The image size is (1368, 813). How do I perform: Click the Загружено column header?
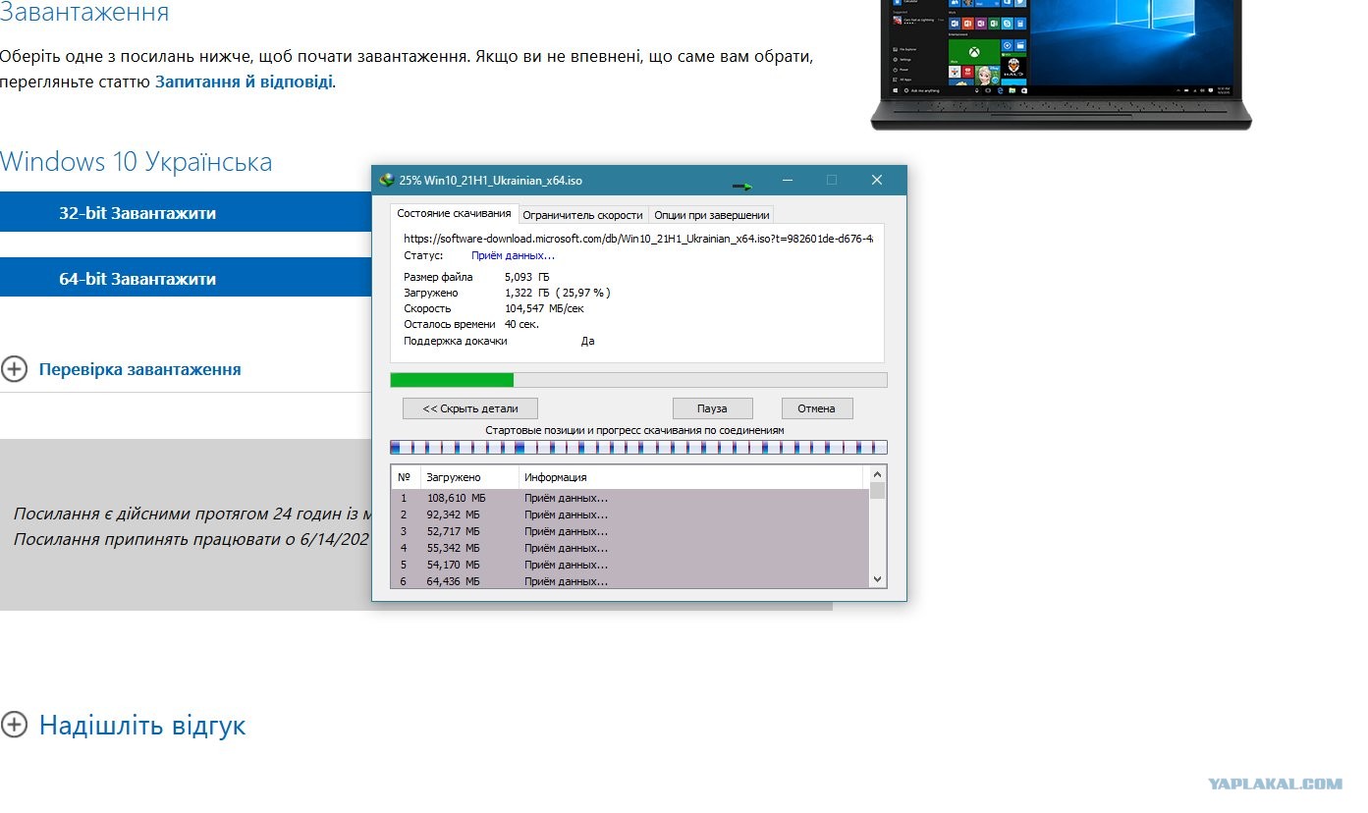point(469,477)
